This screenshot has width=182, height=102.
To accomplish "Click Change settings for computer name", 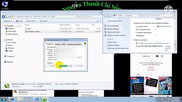I will (x=165, y=26).
